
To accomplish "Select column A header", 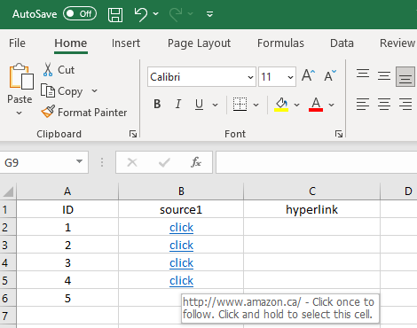I will tap(67, 191).
